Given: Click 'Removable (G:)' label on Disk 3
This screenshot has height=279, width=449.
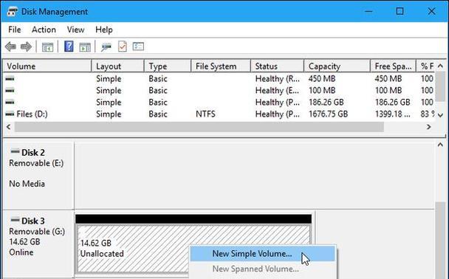Looking at the screenshot, I should coord(37,231).
